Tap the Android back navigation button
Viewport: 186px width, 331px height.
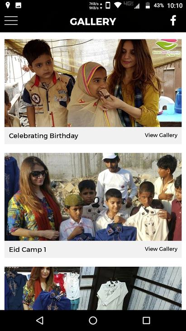point(40,320)
